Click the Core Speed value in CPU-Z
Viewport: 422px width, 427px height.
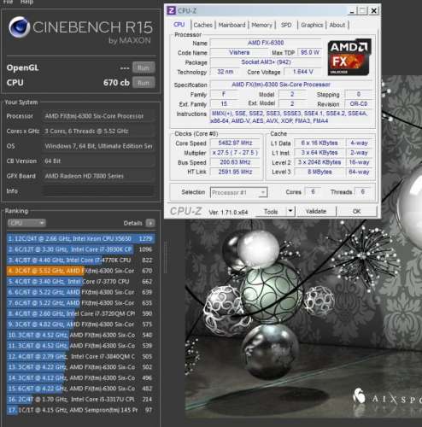point(235,143)
